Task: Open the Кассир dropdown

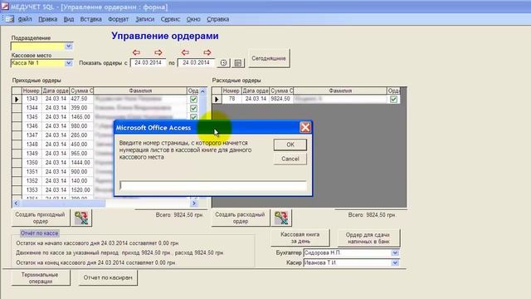Action: coord(395,262)
